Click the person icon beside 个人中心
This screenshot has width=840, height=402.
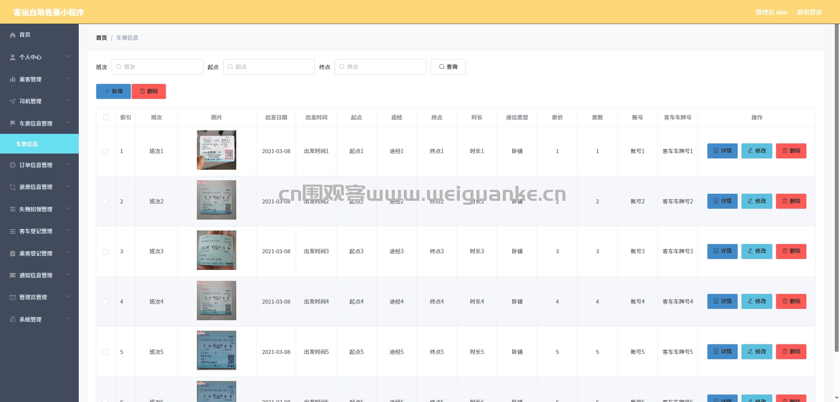point(13,57)
